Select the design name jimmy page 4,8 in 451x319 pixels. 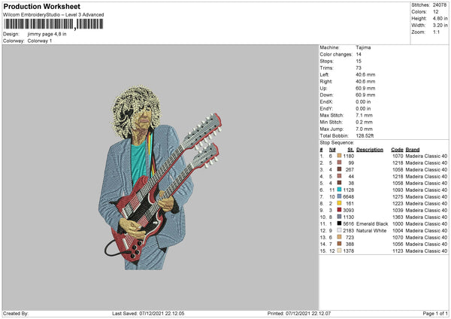point(47,34)
